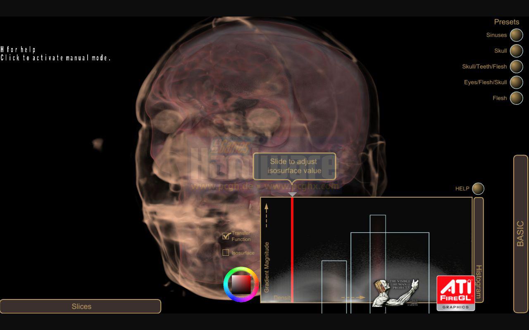Click the 'Gradient Magnitude' axis label
The height and width of the screenshot is (330, 529).
pyautogui.click(x=267, y=267)
